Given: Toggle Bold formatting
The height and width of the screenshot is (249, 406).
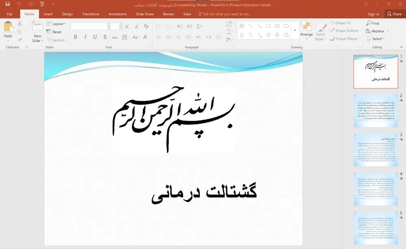Looking at the screenshot, I should click(x=76, y=37).
